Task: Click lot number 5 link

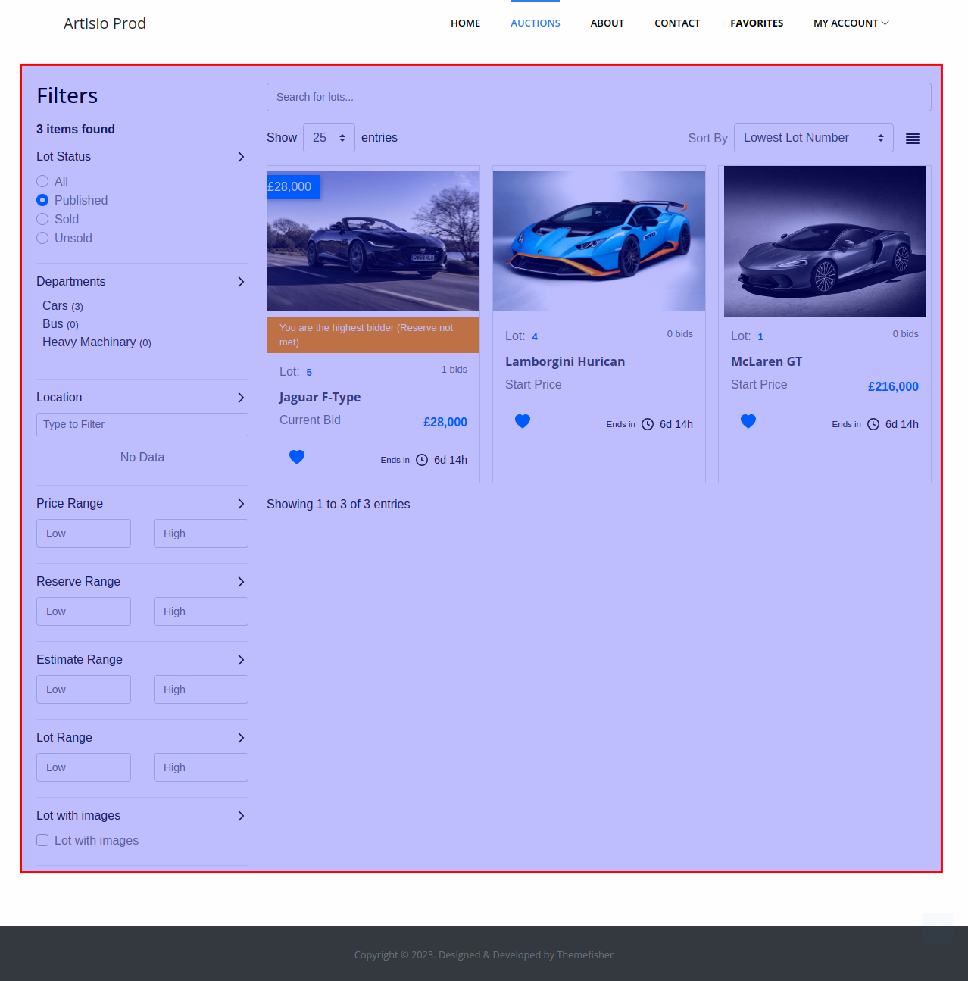Action: pyautogui.click(x=309, y=372)
